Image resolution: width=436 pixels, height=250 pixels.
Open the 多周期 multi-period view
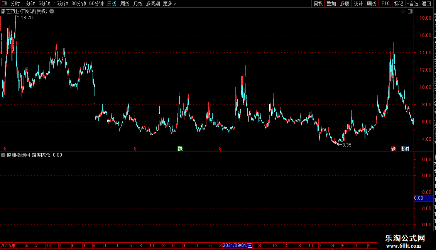(x=153, y=3)
